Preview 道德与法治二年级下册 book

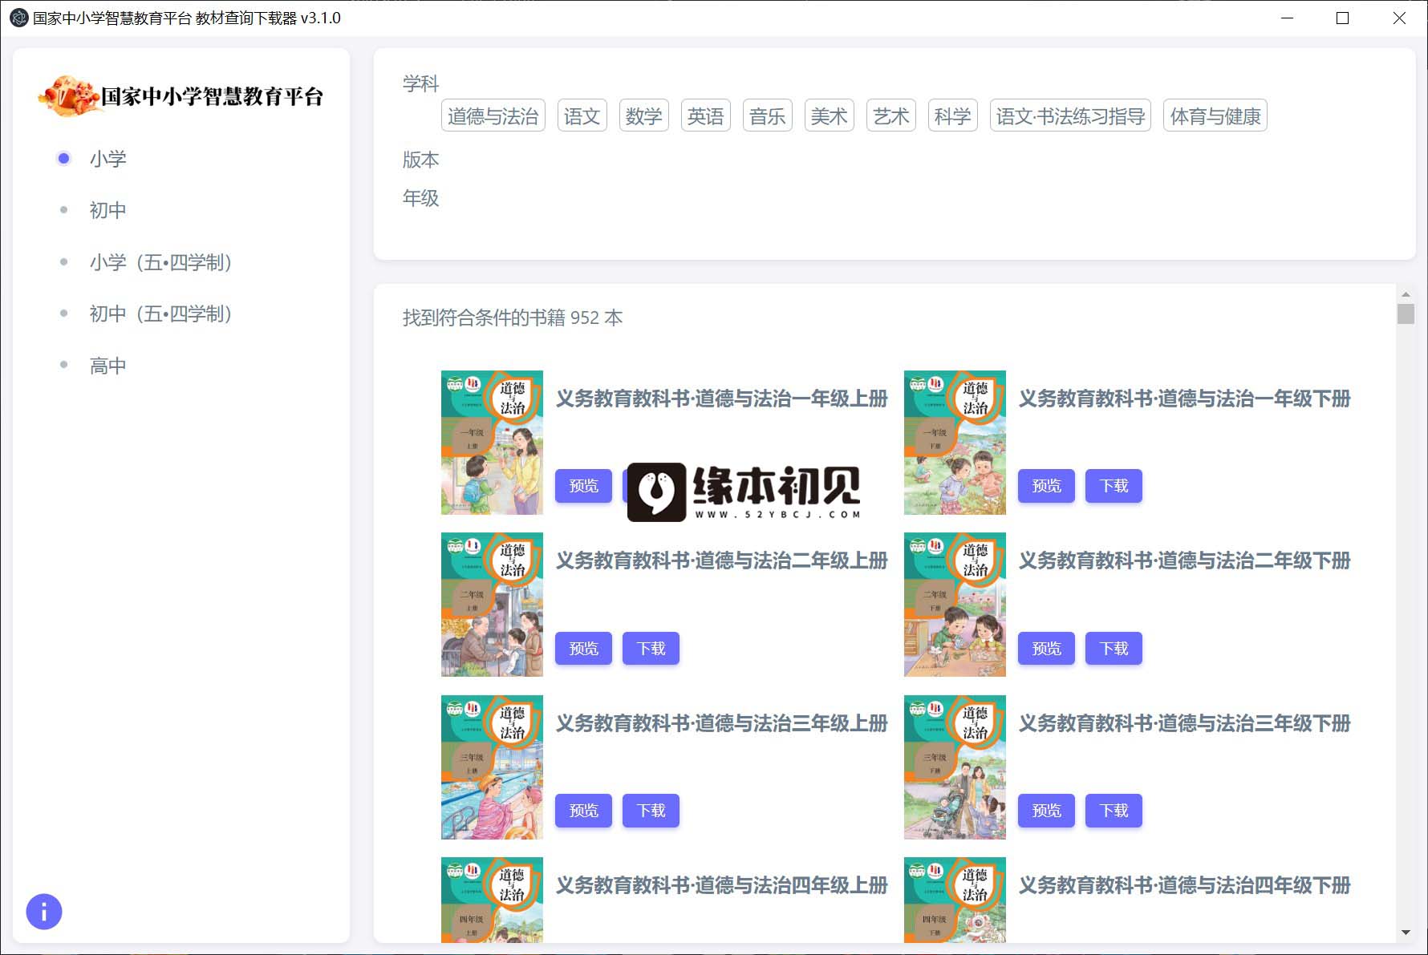click(x=1046, y=649)
